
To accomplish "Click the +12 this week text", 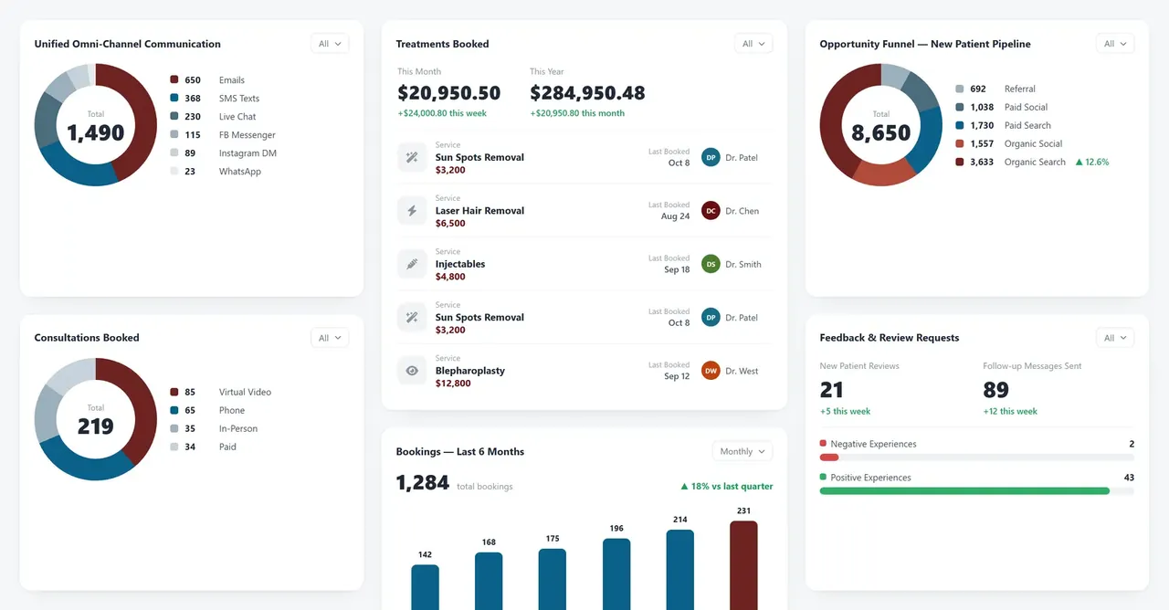I will (1010, 411).
